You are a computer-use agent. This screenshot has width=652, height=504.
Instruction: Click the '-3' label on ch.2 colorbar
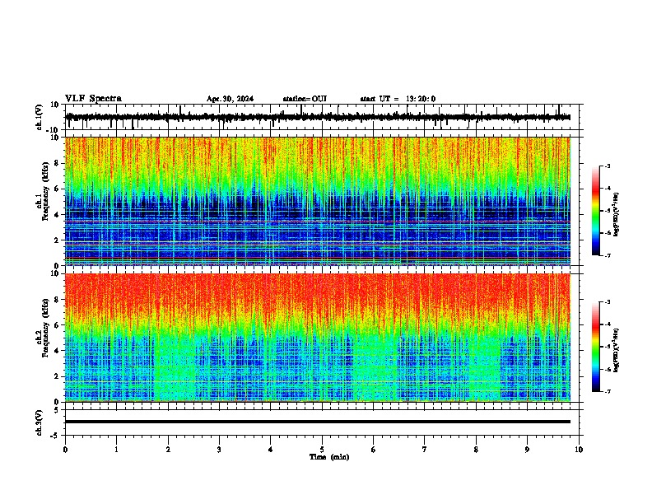(607, 302)
